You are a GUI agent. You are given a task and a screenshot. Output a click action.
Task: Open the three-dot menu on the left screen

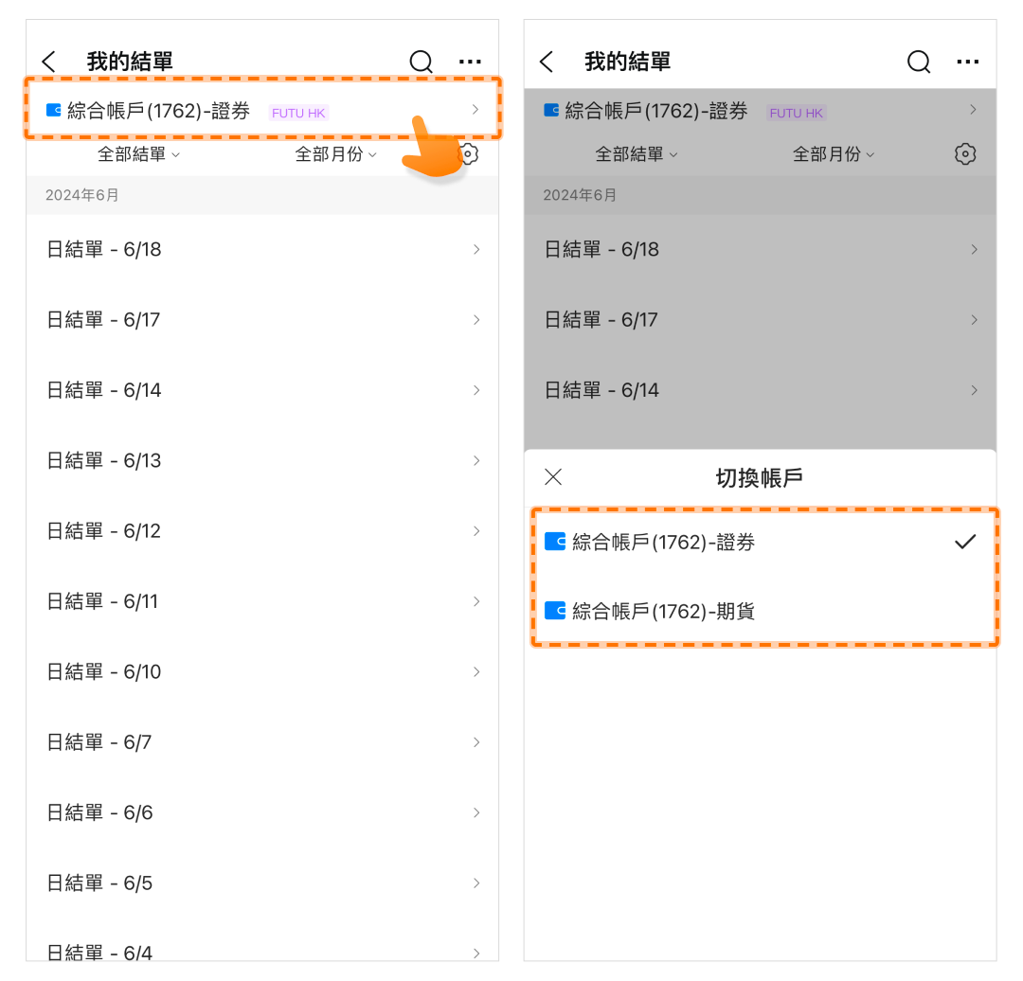pos(470,62)
